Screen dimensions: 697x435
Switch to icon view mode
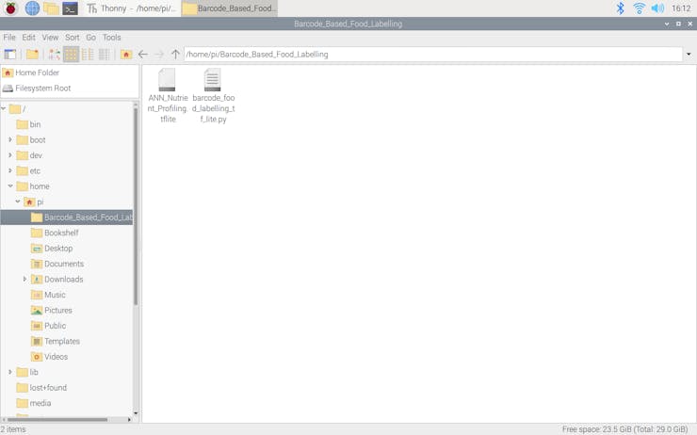point(72,55)
